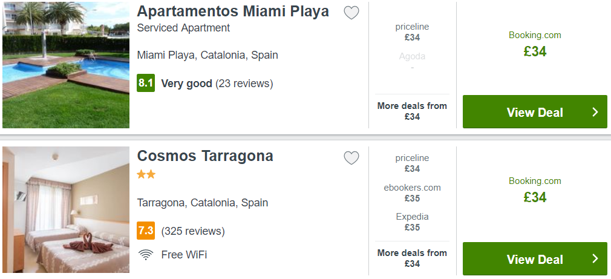Click the Free WiFi icon
Screen dimensions: 611x279
pyautogui.click(x=146, y=255)
